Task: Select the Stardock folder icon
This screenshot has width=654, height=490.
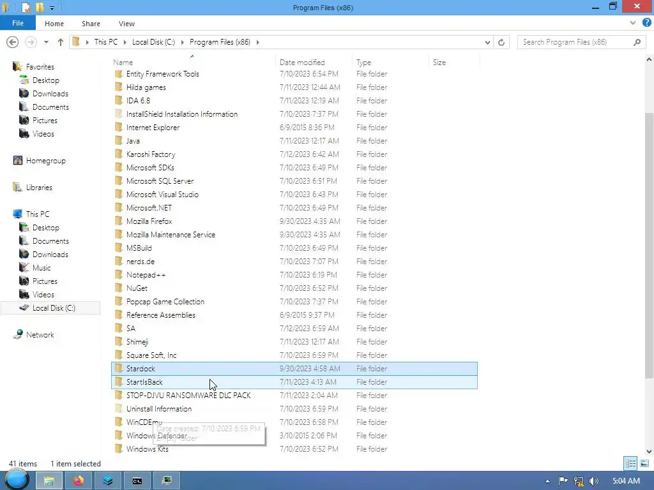Action: 119,369
